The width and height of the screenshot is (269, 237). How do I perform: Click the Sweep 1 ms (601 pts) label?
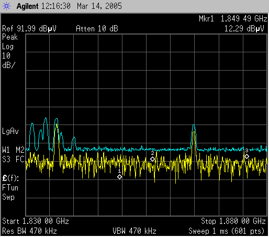[x=227, y=231]
